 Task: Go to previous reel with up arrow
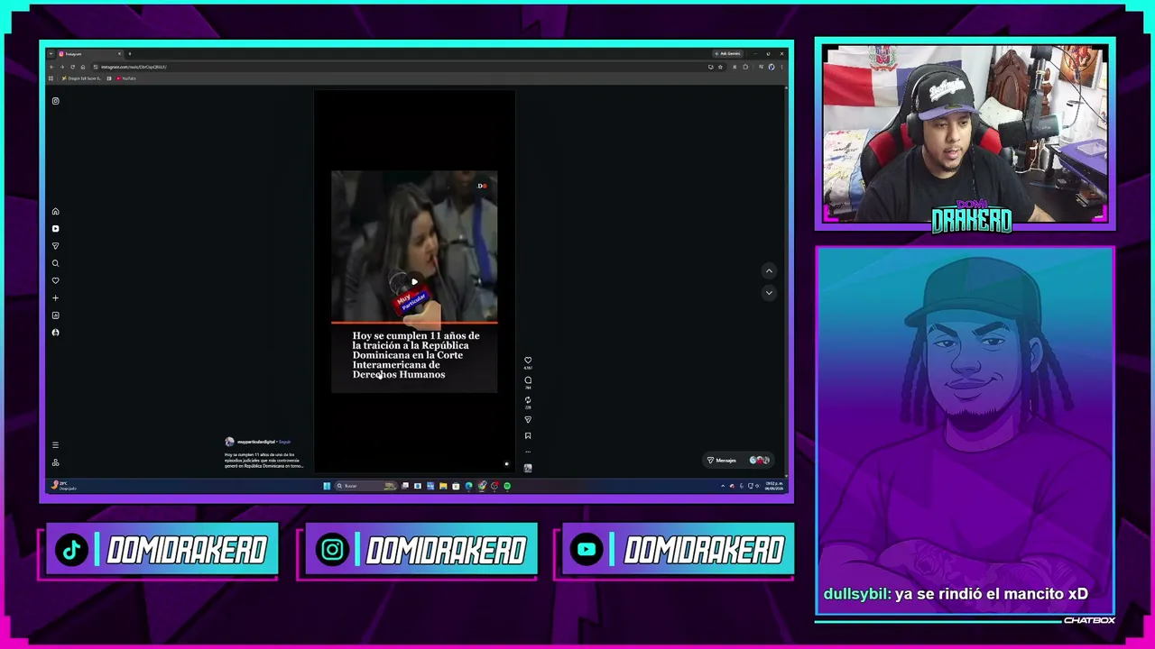[x=769, y=270]
